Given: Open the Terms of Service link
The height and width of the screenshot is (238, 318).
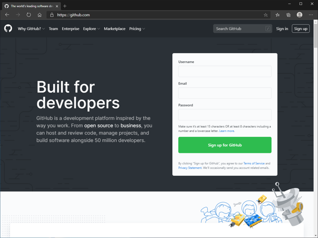Looking at the screenshot, I should tap(254, 163).
